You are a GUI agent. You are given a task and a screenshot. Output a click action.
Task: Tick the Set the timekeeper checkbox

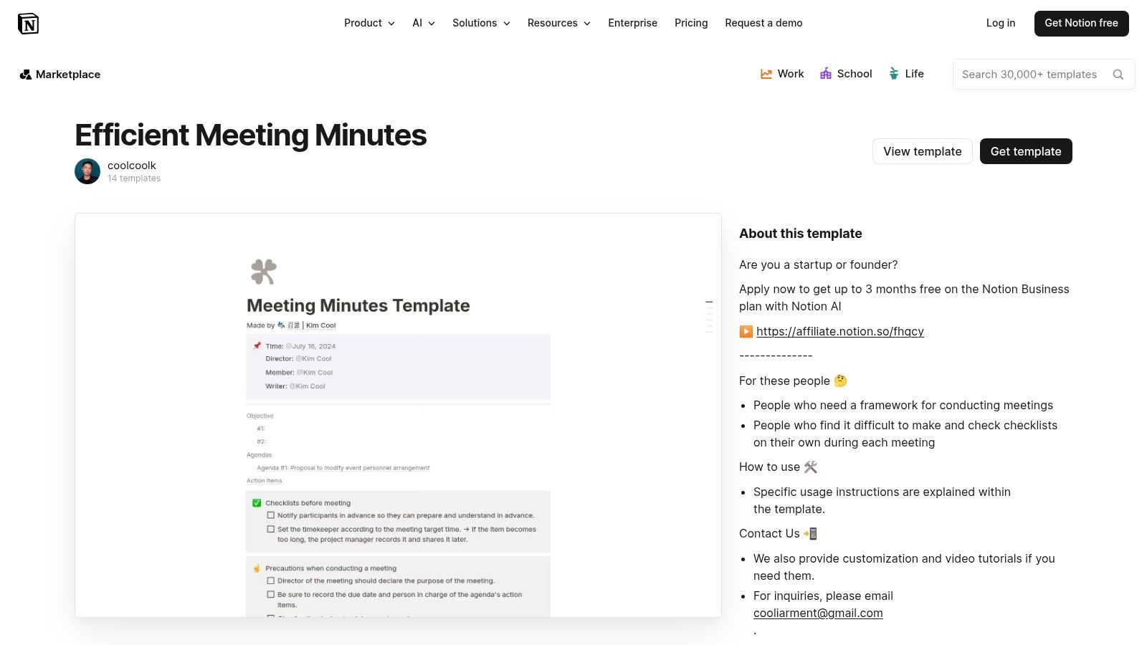pos(270,529)
